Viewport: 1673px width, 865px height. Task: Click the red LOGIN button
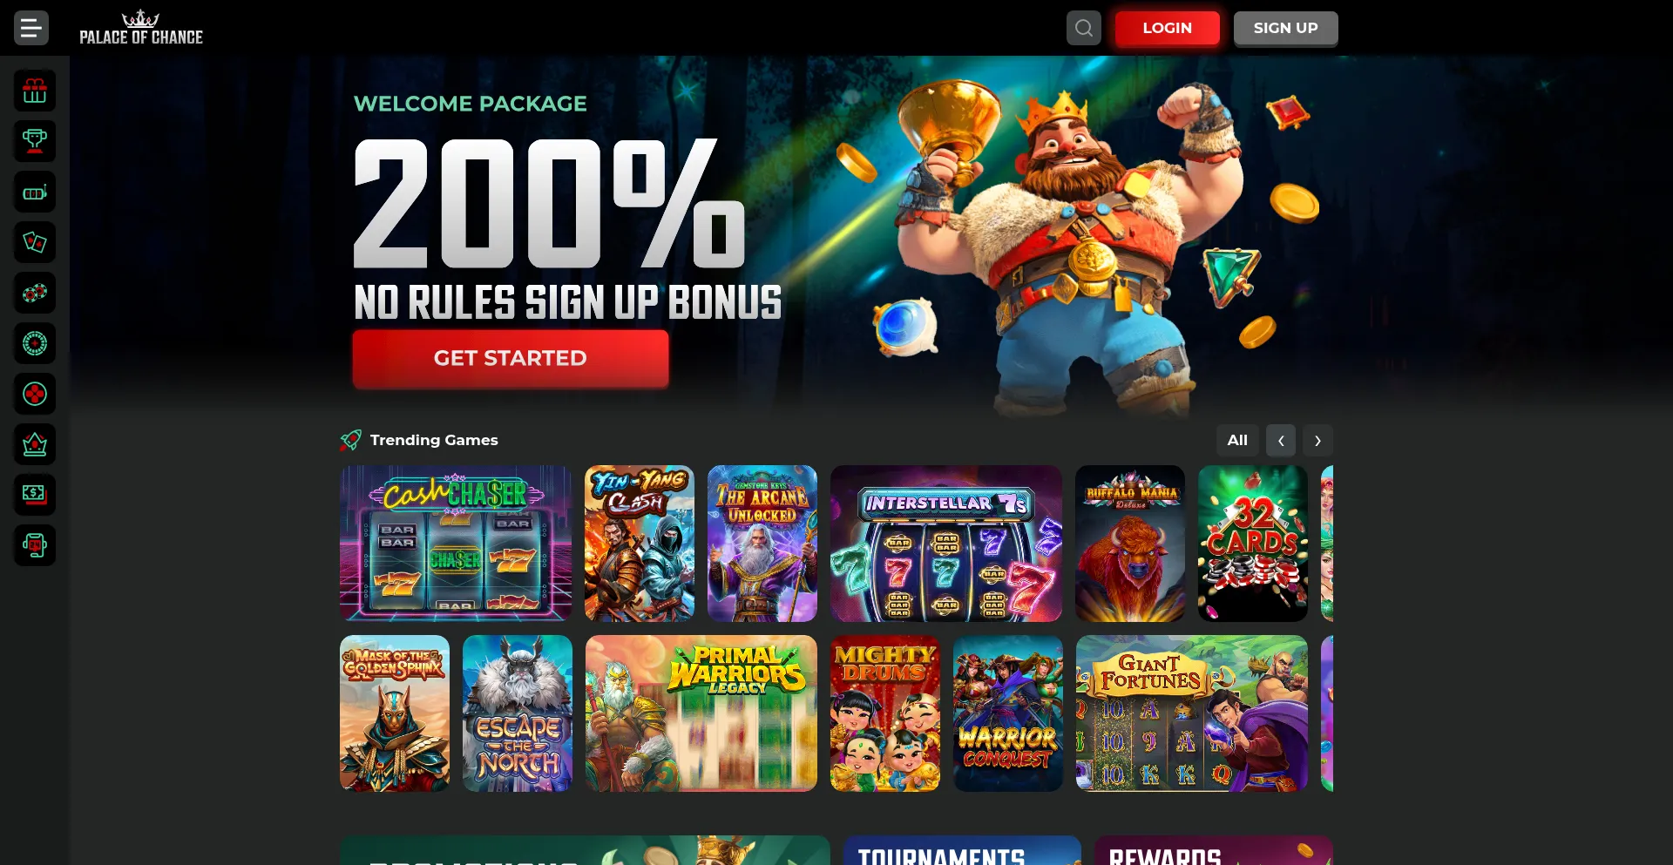[1168, 28]
